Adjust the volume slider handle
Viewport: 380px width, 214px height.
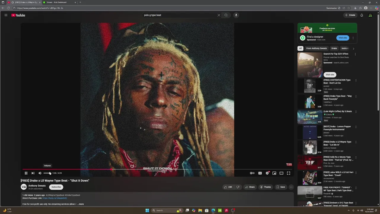[50, 173]
